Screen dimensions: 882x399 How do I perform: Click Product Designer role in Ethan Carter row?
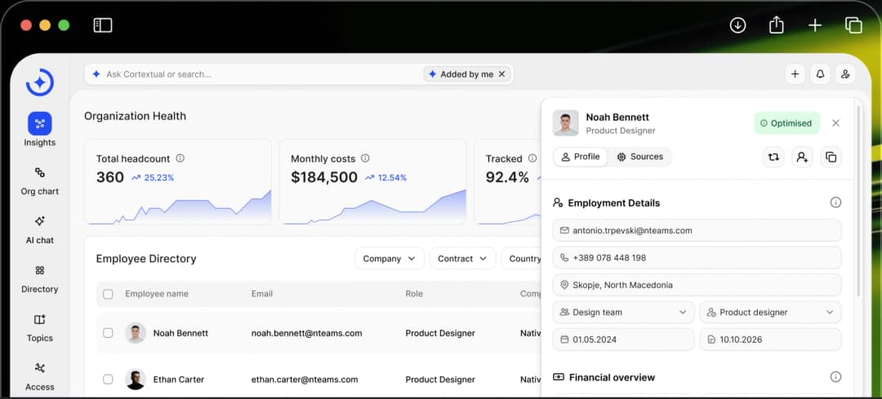click(x=440, y=379)
